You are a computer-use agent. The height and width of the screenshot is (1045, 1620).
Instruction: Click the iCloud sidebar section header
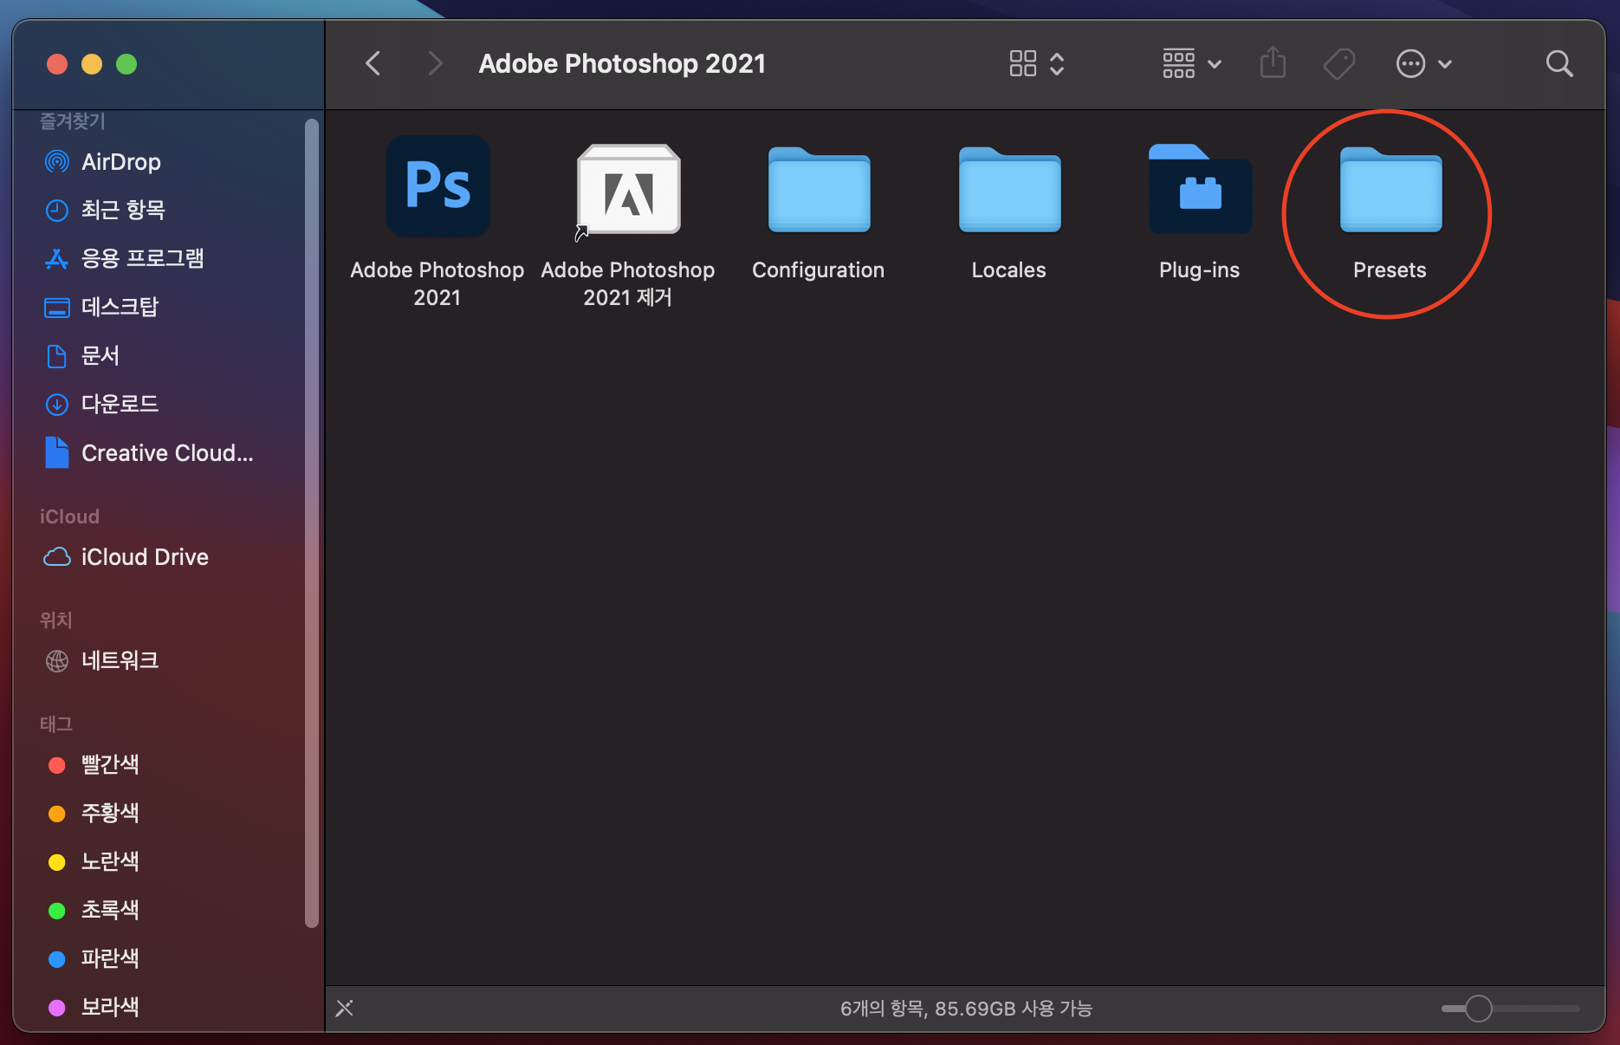coord(69,516)
